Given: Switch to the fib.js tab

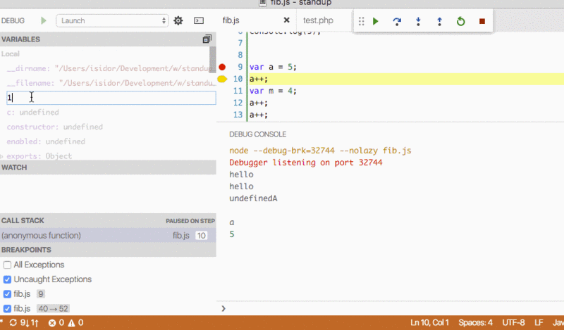Looking at the screenshot, I should (x=231, y=20).
